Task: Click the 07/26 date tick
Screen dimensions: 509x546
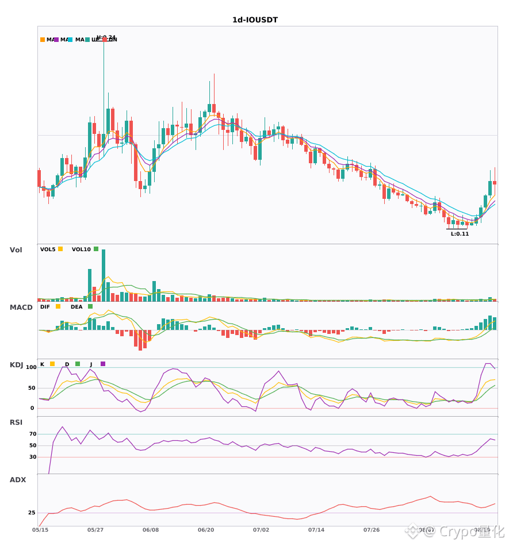Action: (372, 530)
